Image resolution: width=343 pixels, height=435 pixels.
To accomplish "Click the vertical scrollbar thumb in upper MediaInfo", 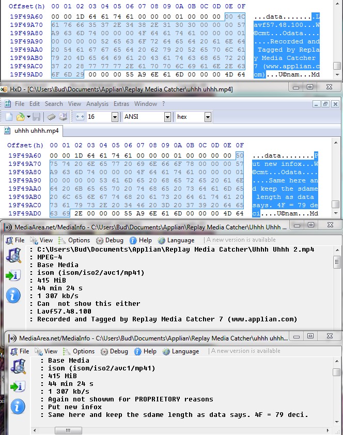I will [337, 262].
